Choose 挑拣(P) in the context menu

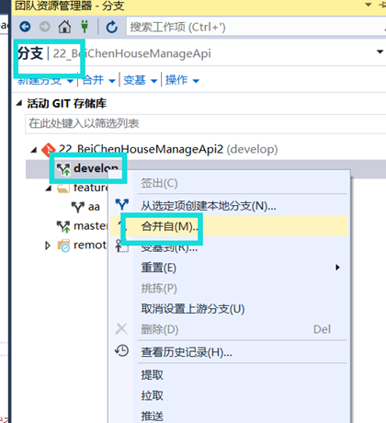tap(229, 288)
